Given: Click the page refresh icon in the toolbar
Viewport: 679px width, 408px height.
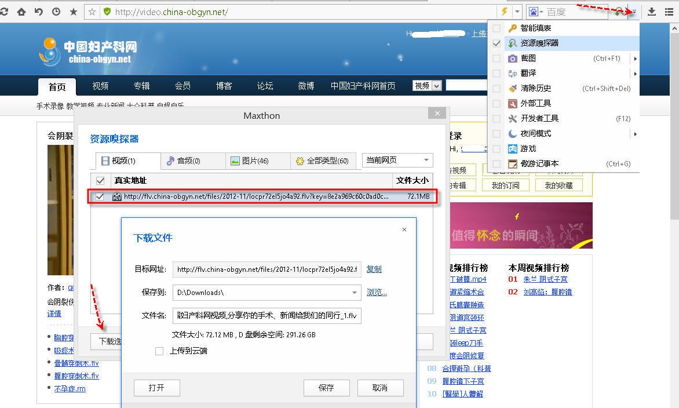Looking at the screenshot, I should [6, 11].
